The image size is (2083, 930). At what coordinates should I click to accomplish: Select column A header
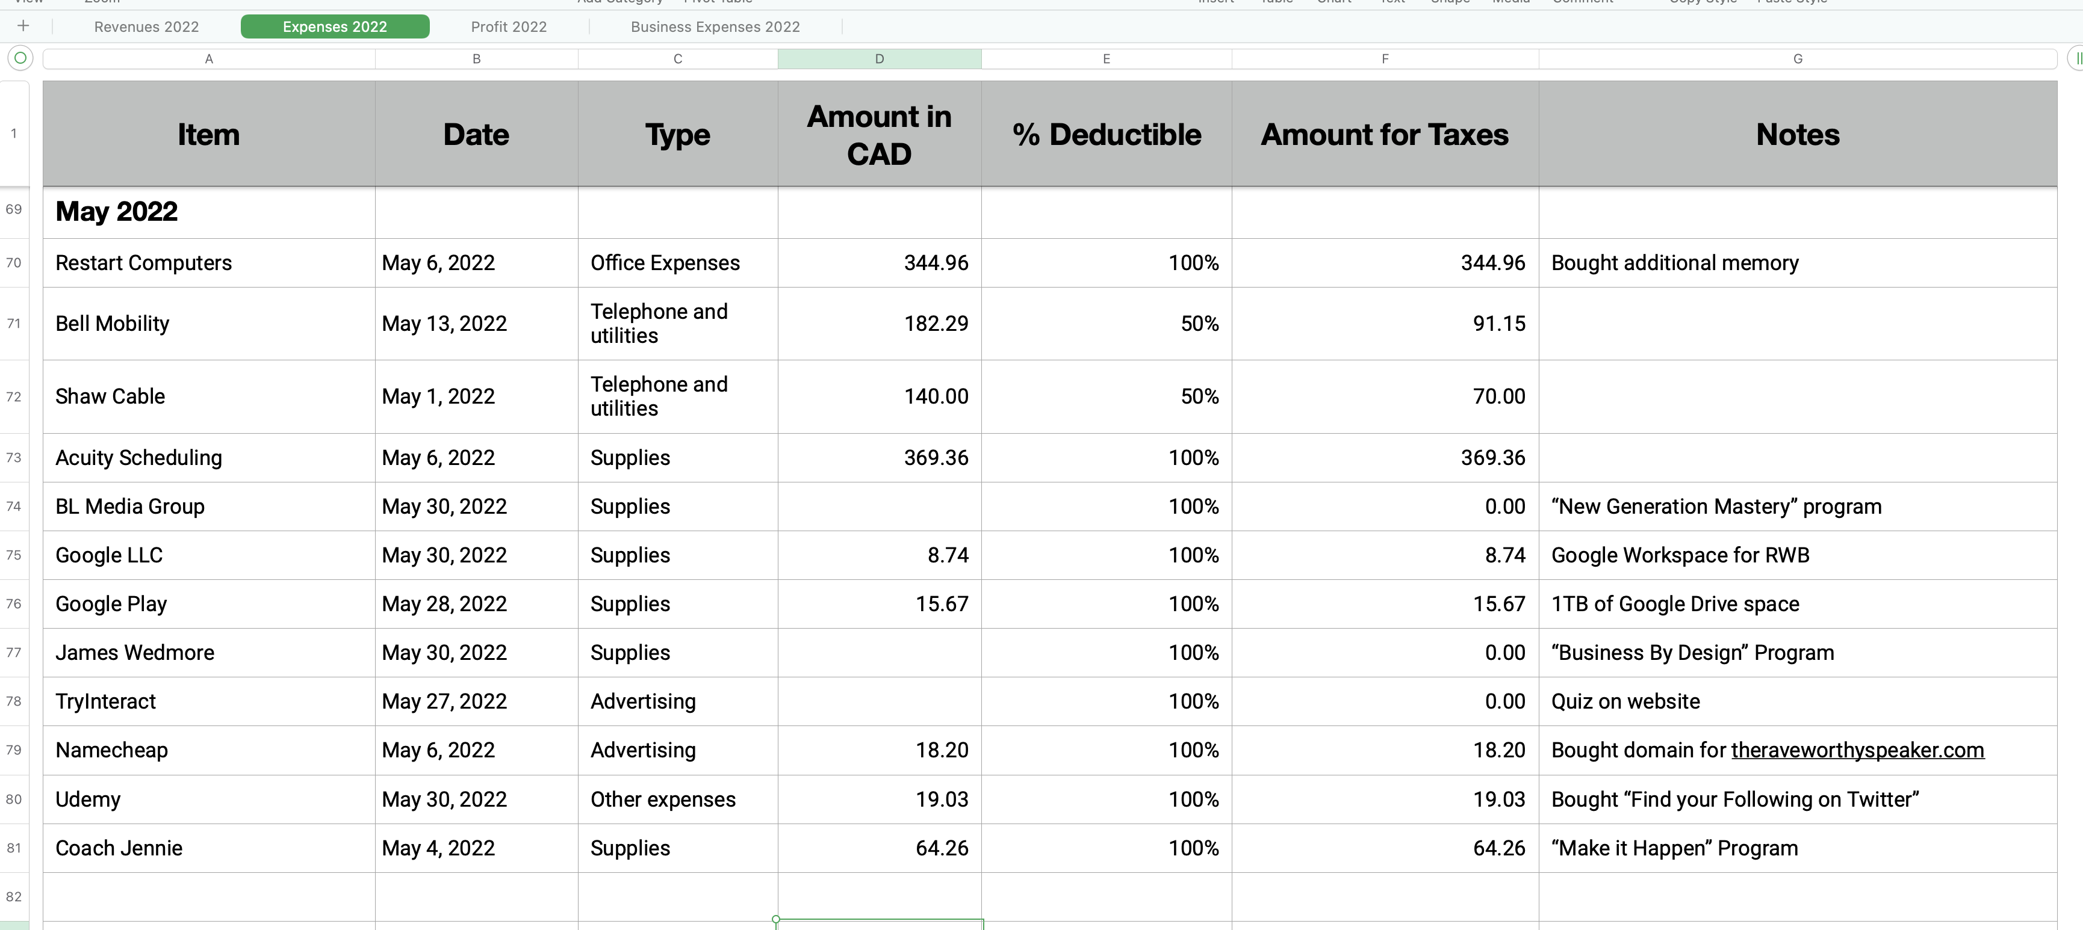click(x=209, y=59)
